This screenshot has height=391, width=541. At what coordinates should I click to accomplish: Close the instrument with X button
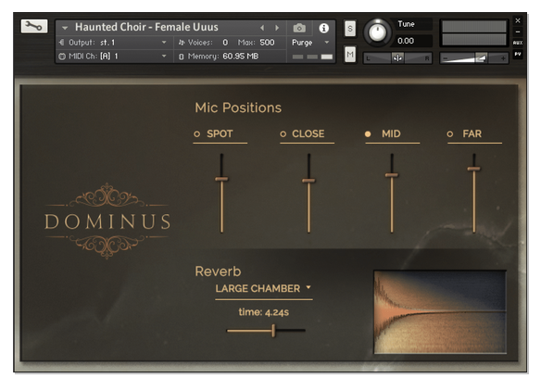518,20
